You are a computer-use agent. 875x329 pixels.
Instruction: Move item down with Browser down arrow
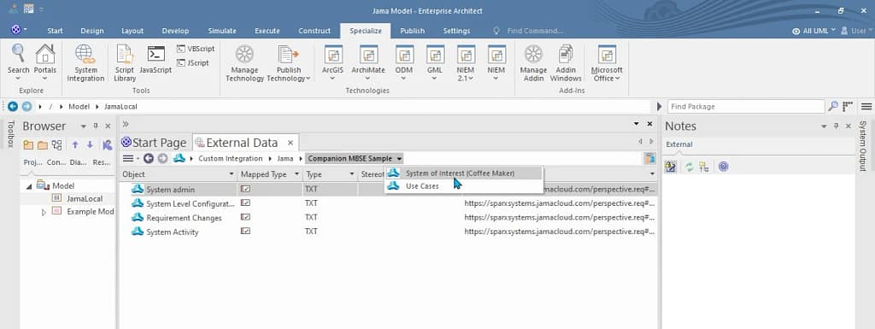pyautogui.click(x=90, y=145)
